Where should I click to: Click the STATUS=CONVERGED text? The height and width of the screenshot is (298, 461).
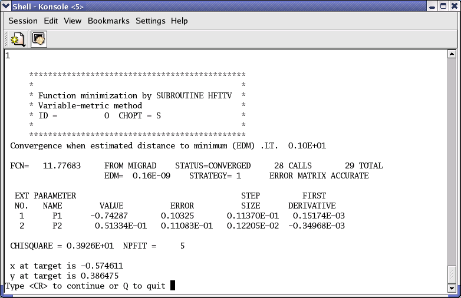[x=213, y=166]
